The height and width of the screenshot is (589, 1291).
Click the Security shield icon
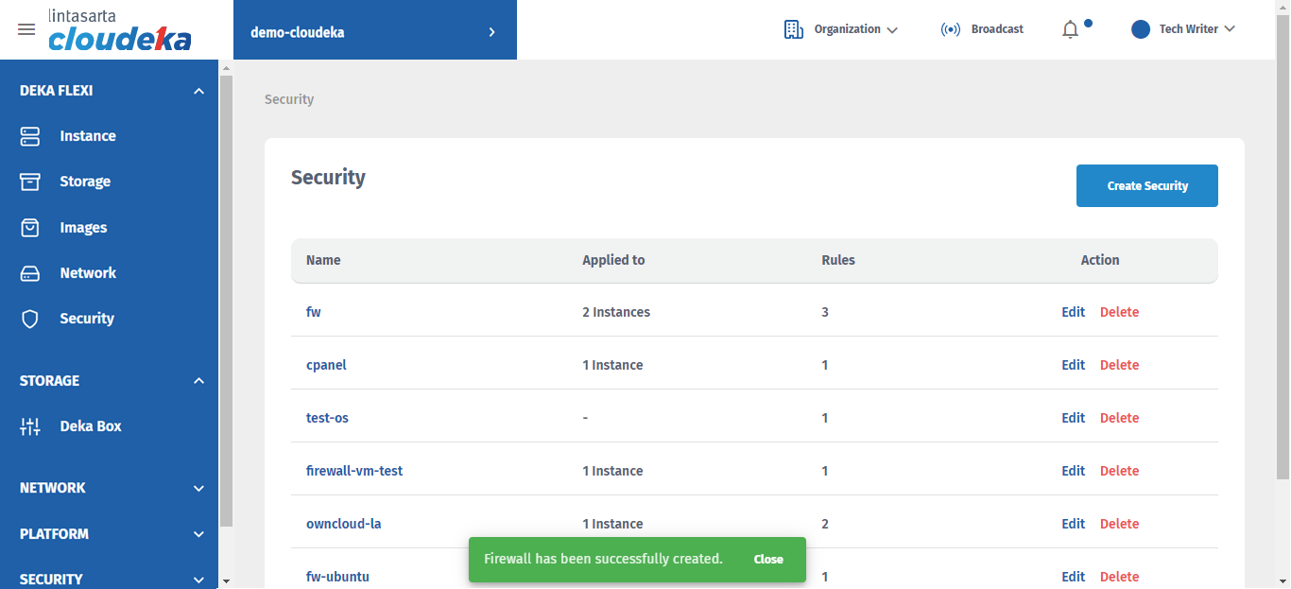click(30, 319)
